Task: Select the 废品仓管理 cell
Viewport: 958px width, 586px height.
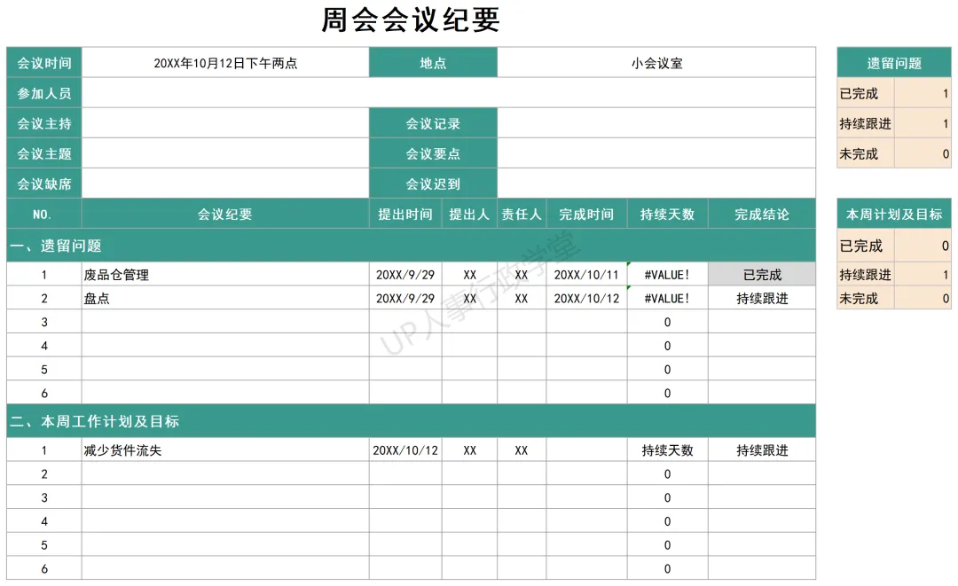Action: 225,275
